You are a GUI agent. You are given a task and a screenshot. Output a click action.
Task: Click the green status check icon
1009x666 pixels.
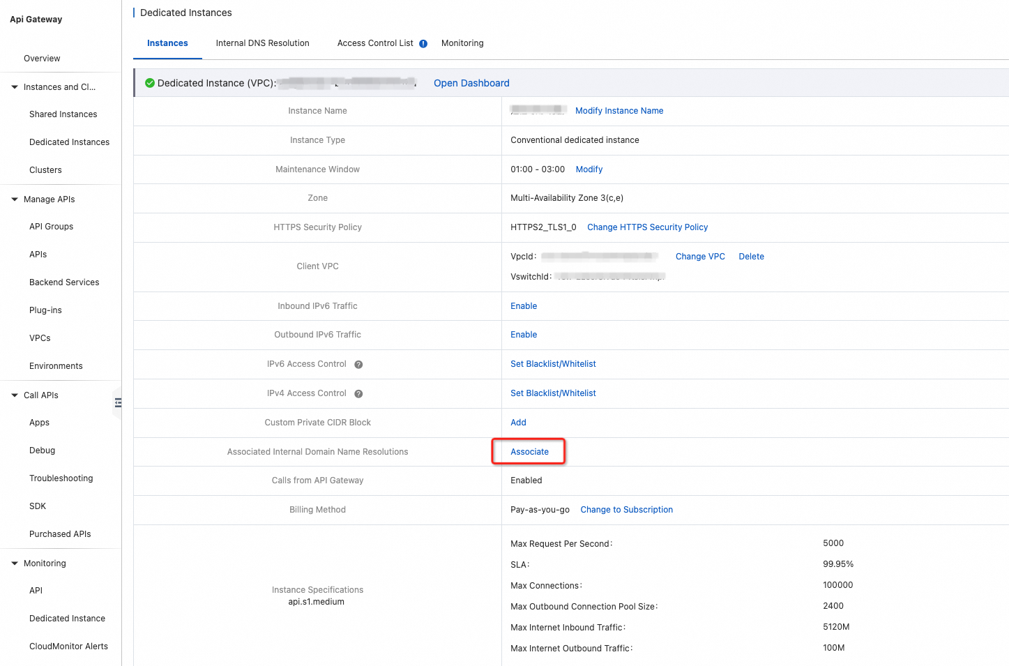pos(149,83)
